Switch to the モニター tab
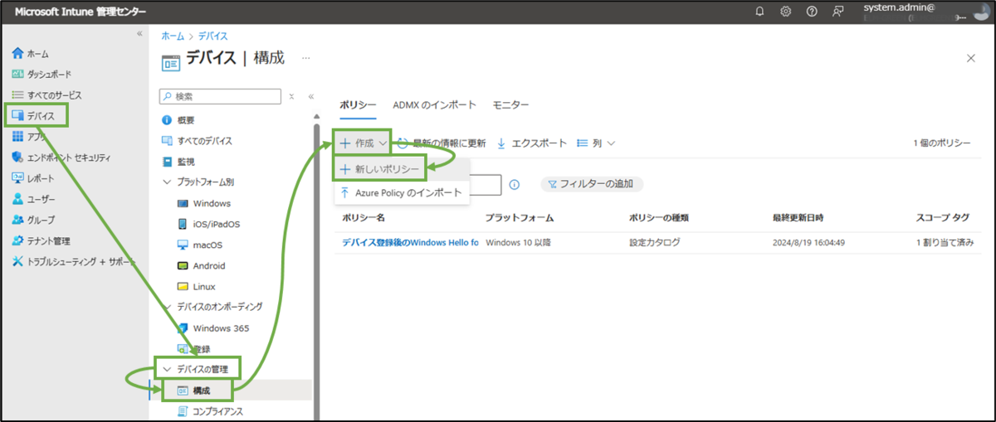The height and width of the screenshot is (422, 996). [x=510, y=104]
